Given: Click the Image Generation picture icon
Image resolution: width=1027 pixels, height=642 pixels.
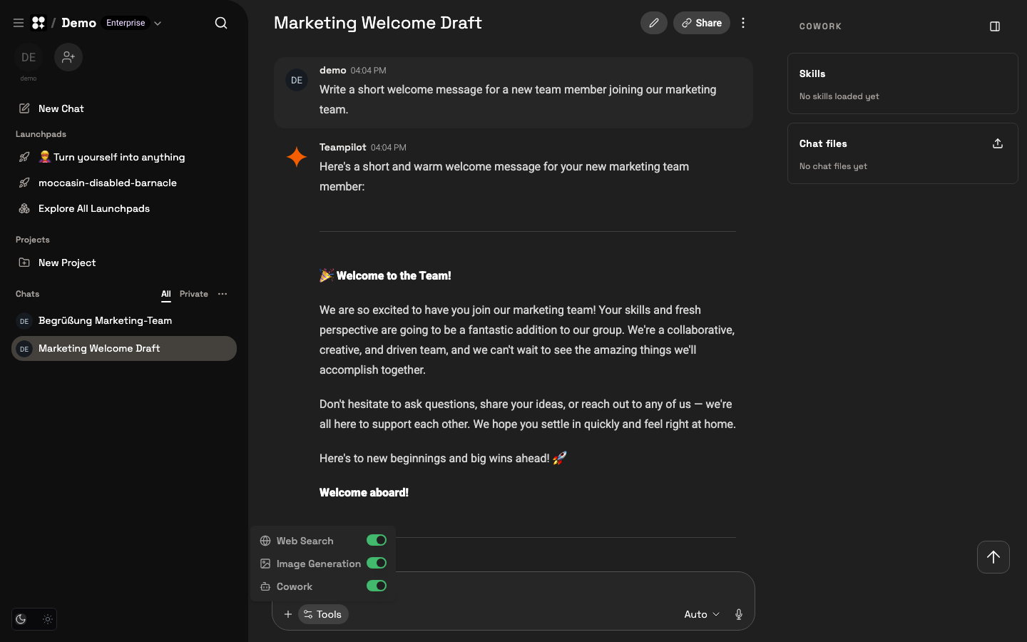Looking at the screenshot, I should pos(265,564).
